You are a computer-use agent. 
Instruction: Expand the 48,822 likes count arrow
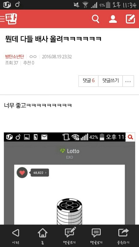point(46,173)
